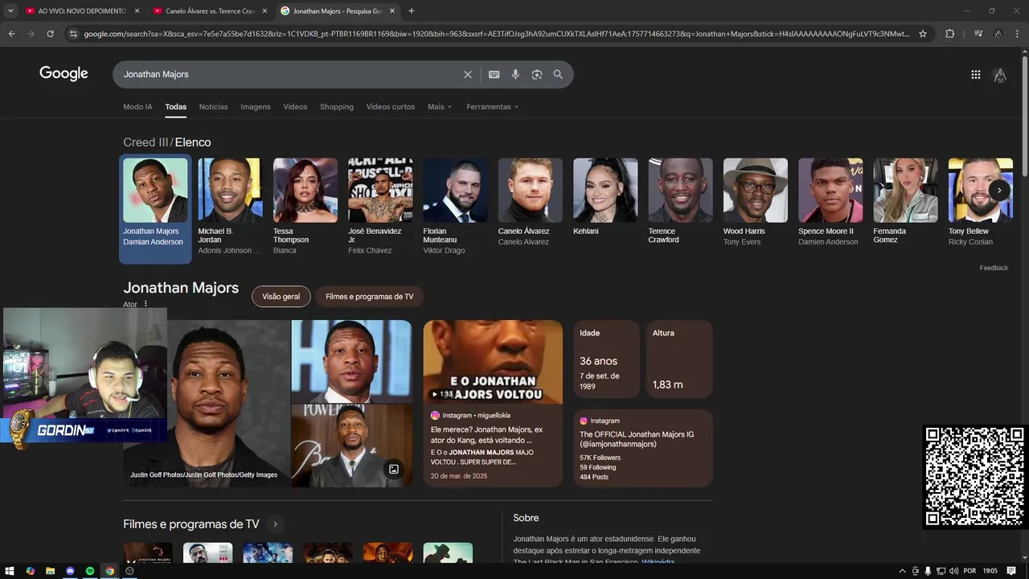Viewport: 1029px width, 579px height.
Task: Focus the Google search input field
Action: coord(289,74)
